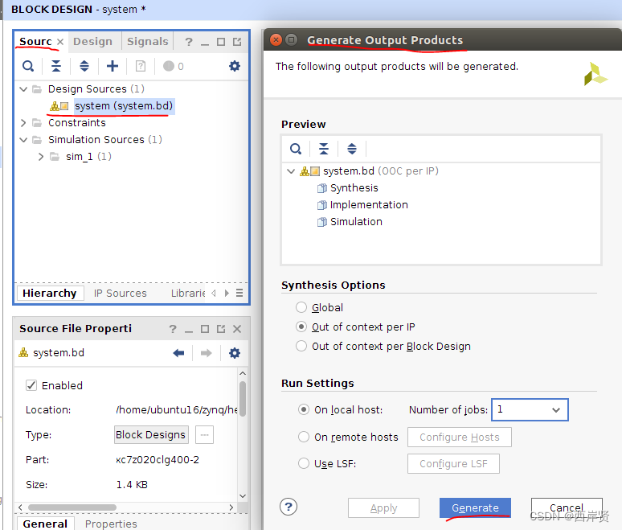This screenshot has height=530, width=622.
Task: Open the IP Sources tab
Action: (x=121, y=293)
